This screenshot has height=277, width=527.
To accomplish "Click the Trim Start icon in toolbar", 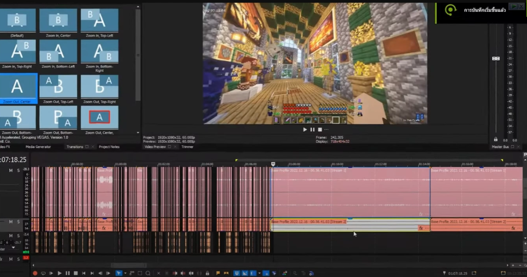I will tap(175, 273).
